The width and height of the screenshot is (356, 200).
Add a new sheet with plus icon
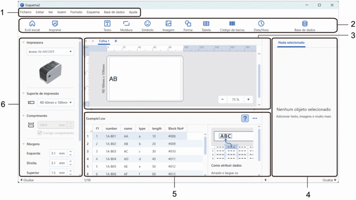click(116, 41)
